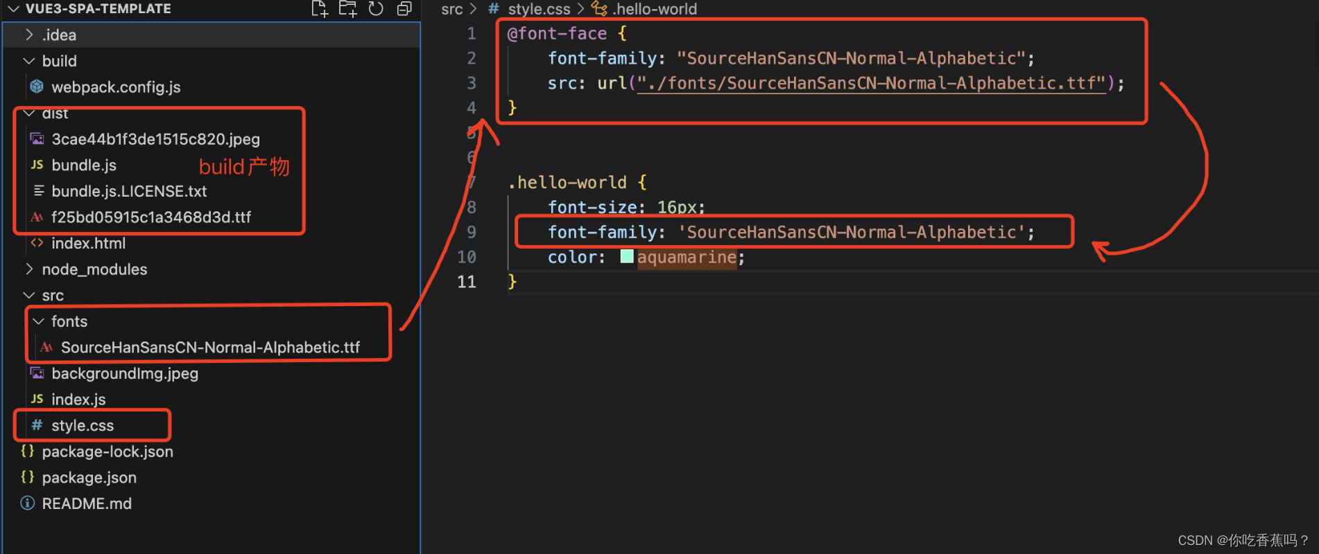The image size is (1319, 554).
Task: Refresh the explorer using the circular arrow icon
Action: [376, 9]
